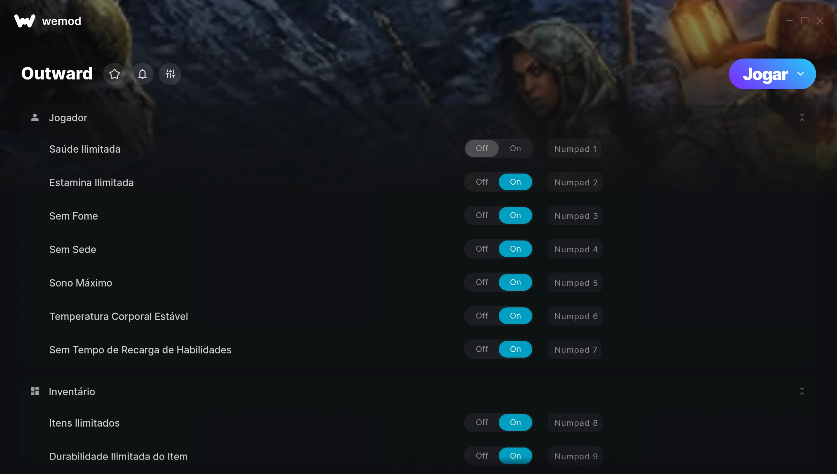Favorite Outward with the star icon
This screenshot has height=474, width=837.
coord(114,74)
